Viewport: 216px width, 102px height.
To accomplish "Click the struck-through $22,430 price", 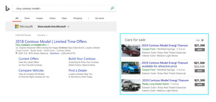I will pos(200,67).
